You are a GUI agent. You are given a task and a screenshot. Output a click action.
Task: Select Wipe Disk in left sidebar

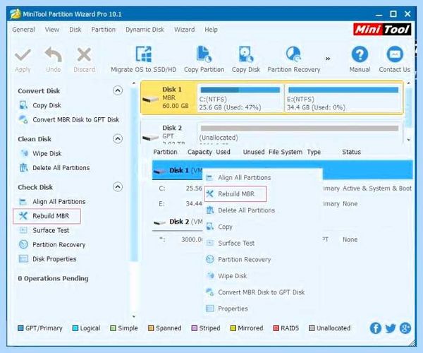tap(40, 153)
